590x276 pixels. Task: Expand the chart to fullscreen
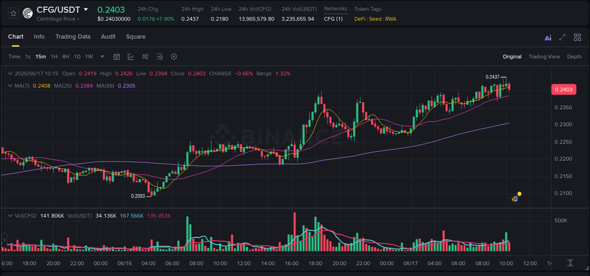pos(562,37)
